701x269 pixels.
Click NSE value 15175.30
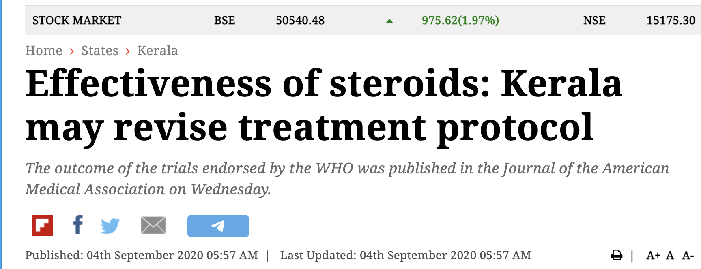(671, 20)
